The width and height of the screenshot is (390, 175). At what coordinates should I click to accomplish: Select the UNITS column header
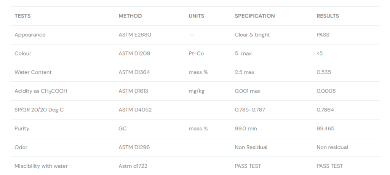click(x=197, y=16)
